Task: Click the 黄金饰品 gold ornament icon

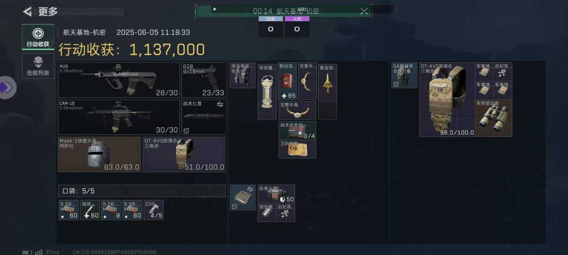Action: (x=327, y=82)
